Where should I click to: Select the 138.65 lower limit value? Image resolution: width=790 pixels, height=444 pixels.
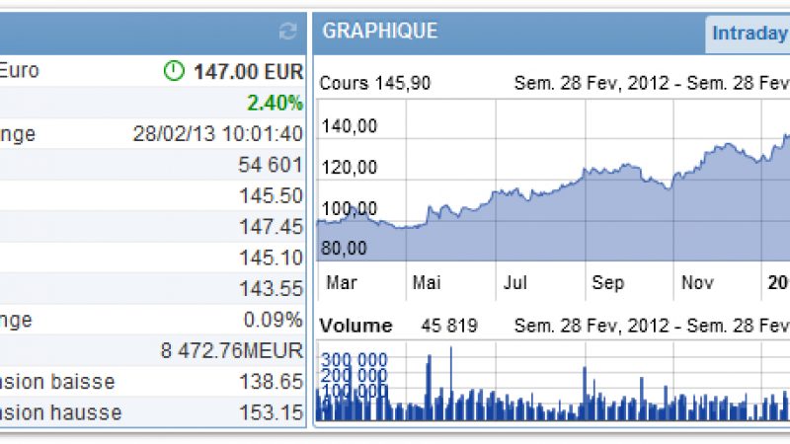[x=271, y=382]
